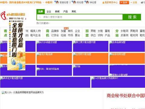Click the 注册 button

pos(134,2)
